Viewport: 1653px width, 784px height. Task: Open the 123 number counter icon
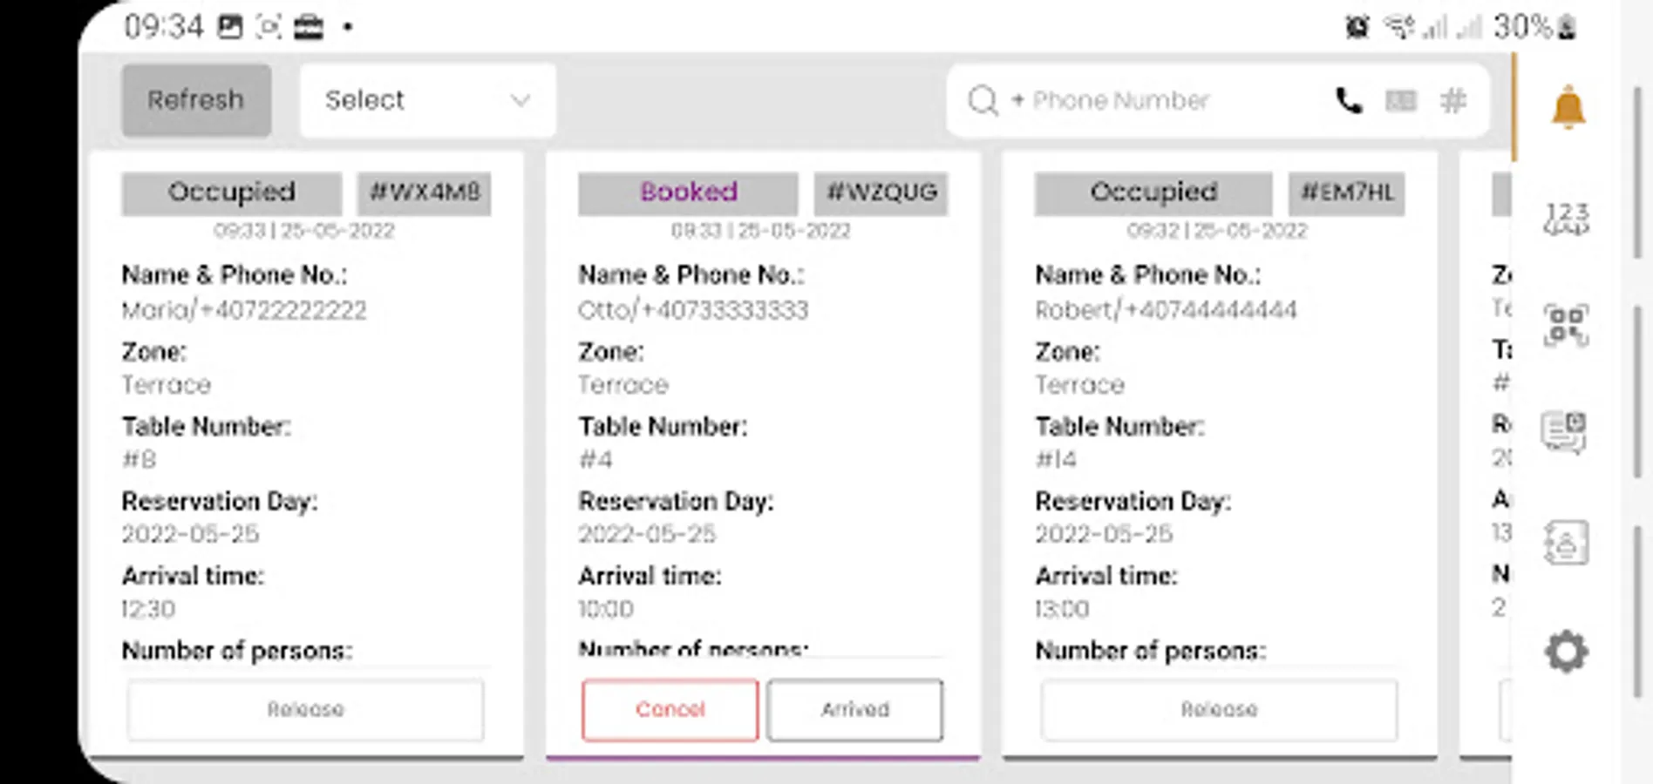[x=1567, y=218]
